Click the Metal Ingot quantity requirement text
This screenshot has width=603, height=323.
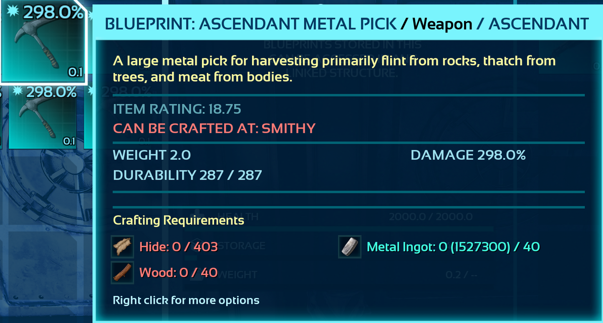[453, 247]
